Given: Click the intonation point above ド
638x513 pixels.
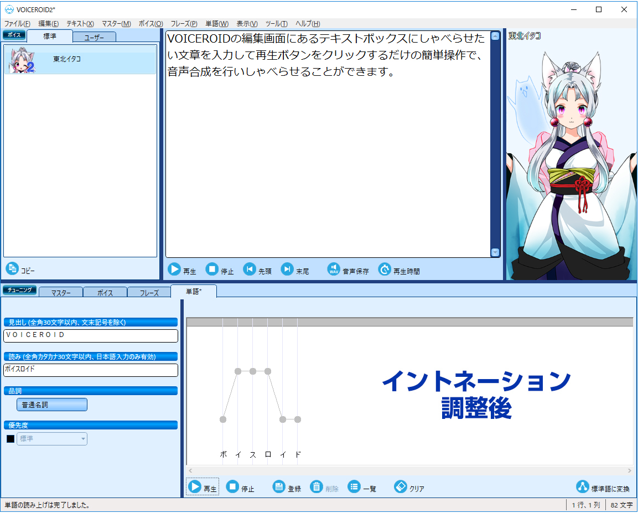Looking at the screenshot, I should point(298,419).
